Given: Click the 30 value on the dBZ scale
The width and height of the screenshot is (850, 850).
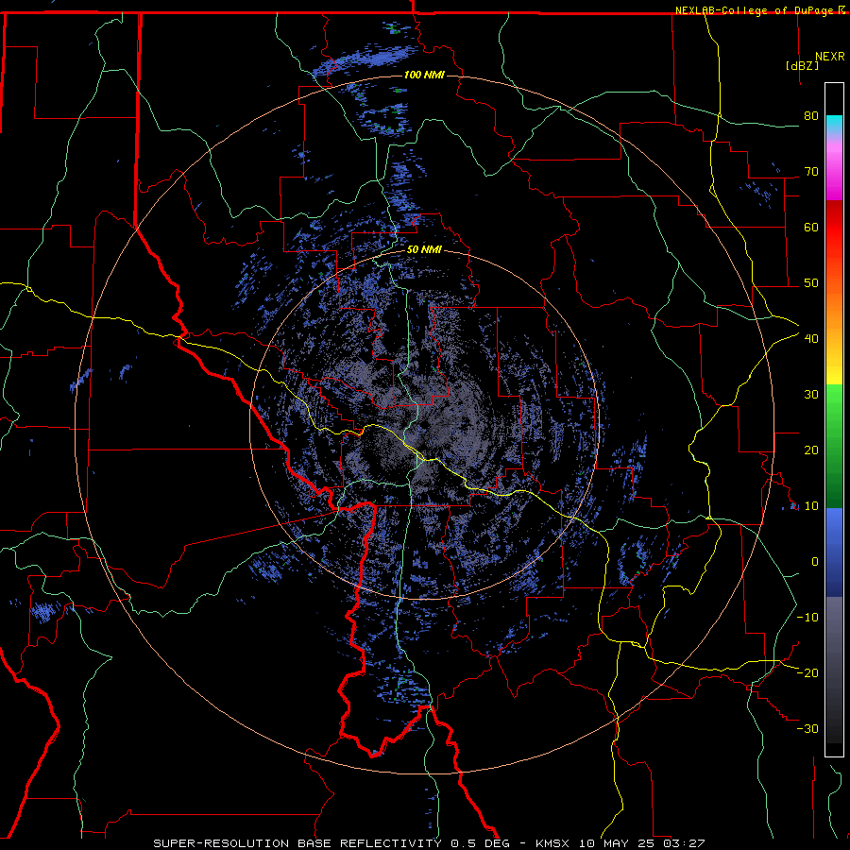Looking at the screenshot, I should (811, 395).
